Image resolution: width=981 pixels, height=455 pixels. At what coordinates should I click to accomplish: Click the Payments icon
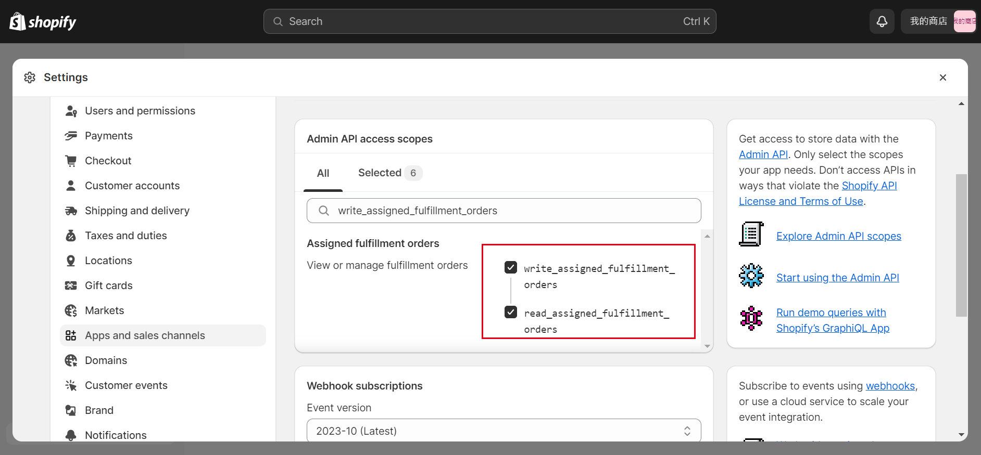pos(71,136)
